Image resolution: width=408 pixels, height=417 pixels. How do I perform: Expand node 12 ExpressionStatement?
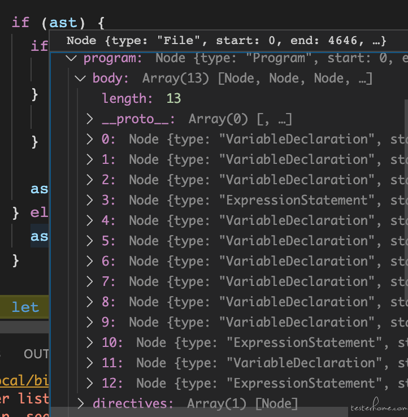coord(90,384)
